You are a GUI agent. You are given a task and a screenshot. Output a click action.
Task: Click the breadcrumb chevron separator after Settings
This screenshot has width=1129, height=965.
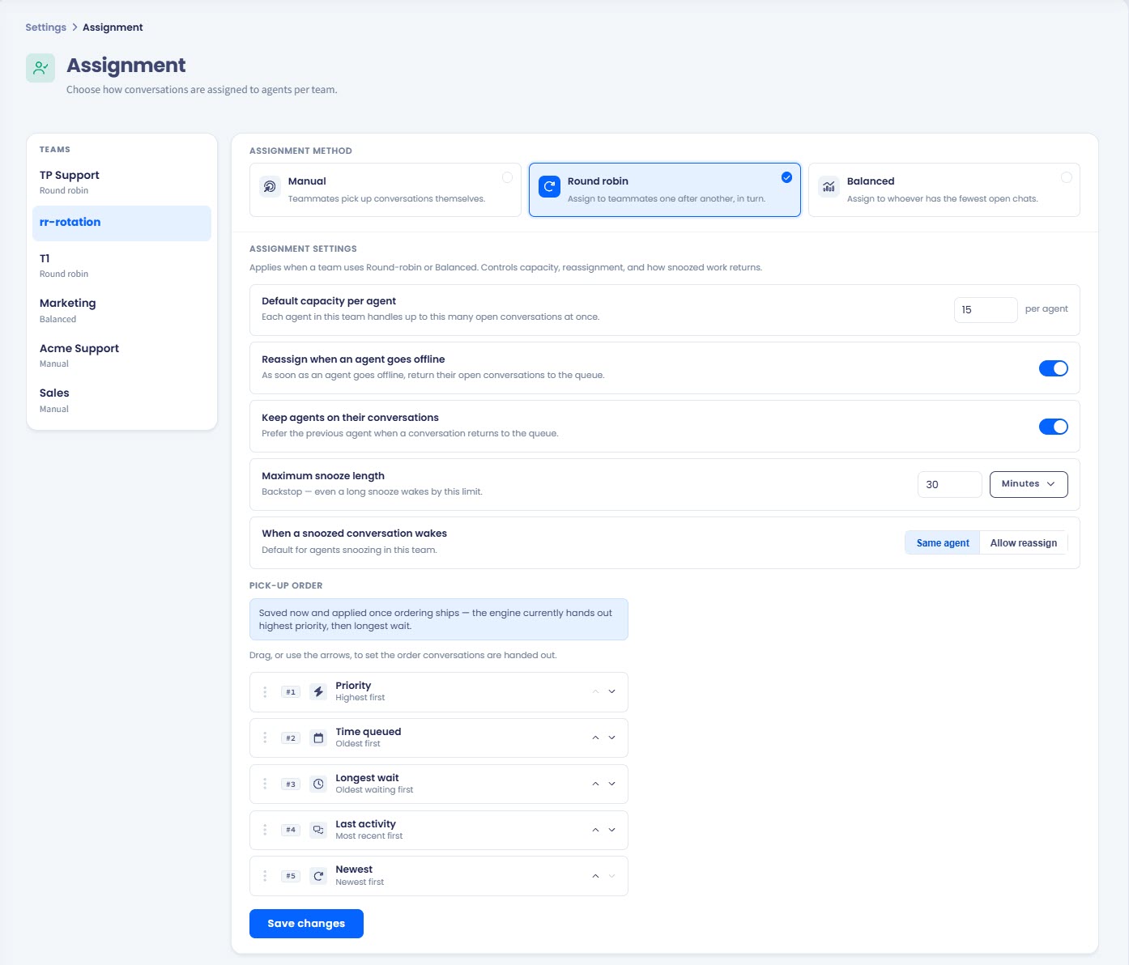[x=75, y=28]
